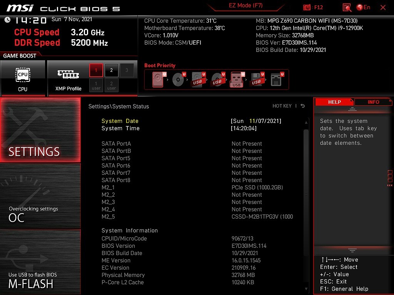Image resolution: width=394 pixels, height=295 pixels.
Task: Click the ME Version row
Action: point(181,260)
